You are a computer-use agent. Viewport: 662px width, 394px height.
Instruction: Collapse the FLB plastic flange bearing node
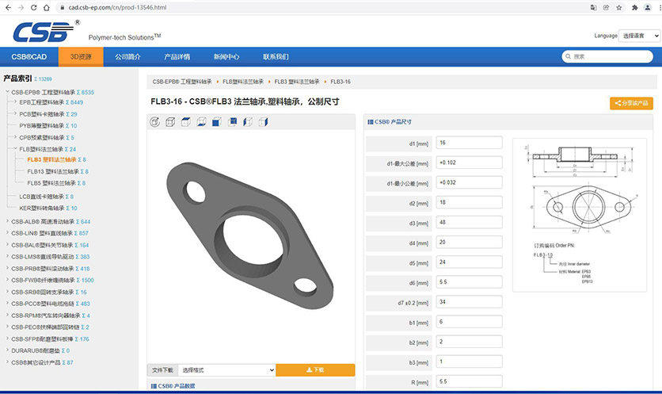[x=15, y=149]
